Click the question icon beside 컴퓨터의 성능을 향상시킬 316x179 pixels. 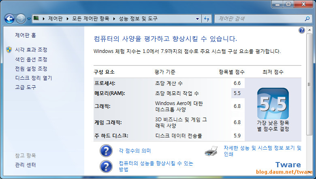106,166
